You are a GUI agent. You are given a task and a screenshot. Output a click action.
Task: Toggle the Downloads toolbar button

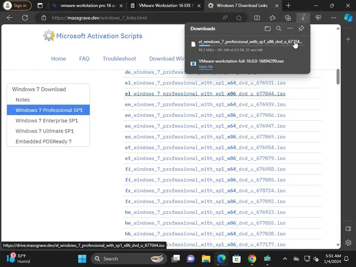(303, 18)
